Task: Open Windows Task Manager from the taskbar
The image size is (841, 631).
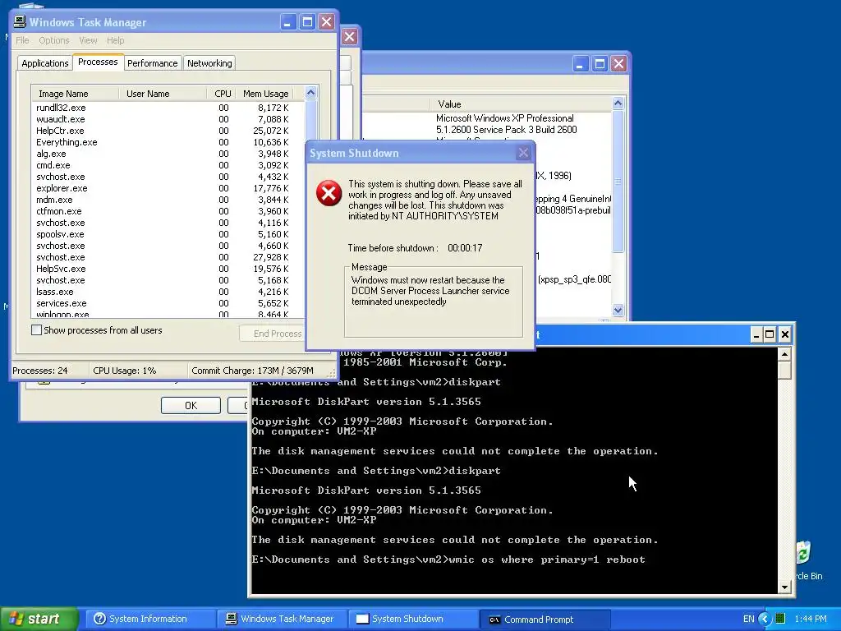Action: (281, 619)
